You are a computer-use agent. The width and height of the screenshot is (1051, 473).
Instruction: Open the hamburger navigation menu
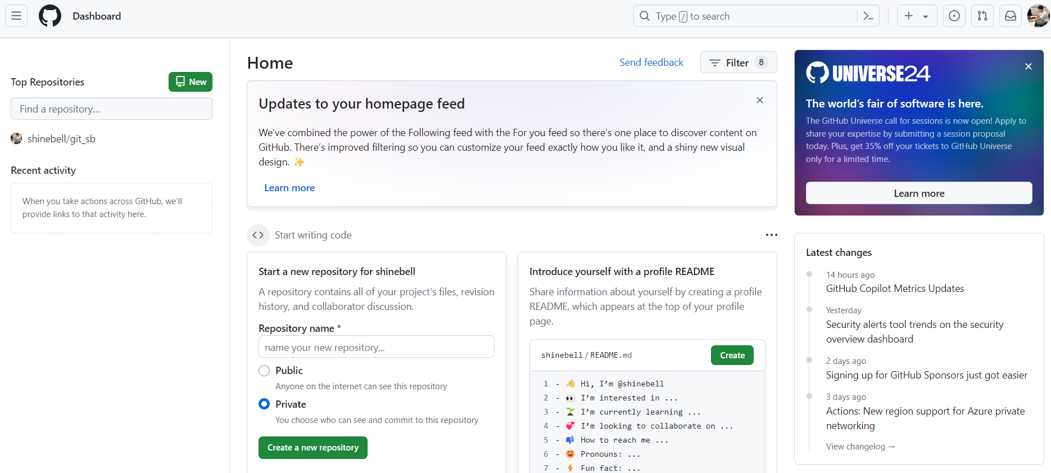click(x=16, y=16)
